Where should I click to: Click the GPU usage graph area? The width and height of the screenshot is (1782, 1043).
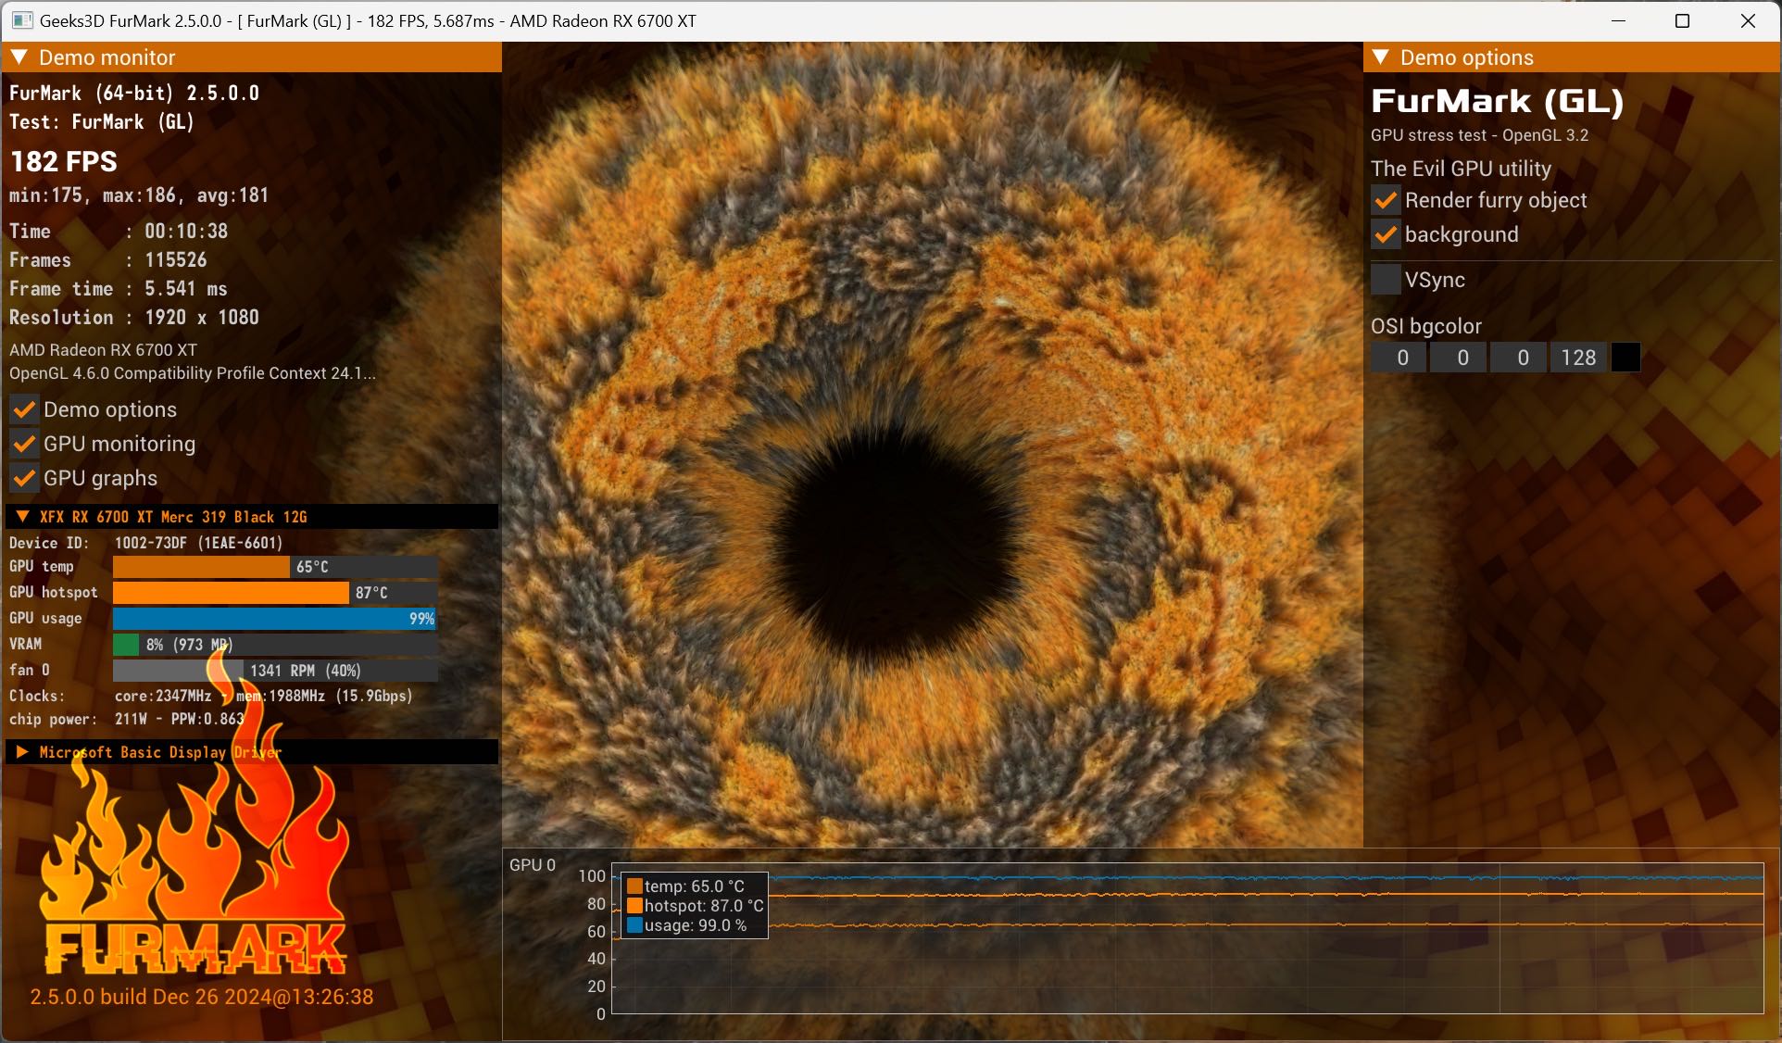tap(1187, 937)
